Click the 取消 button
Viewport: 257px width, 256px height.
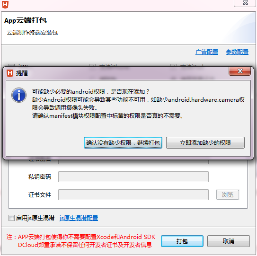[x=229, y=241]
